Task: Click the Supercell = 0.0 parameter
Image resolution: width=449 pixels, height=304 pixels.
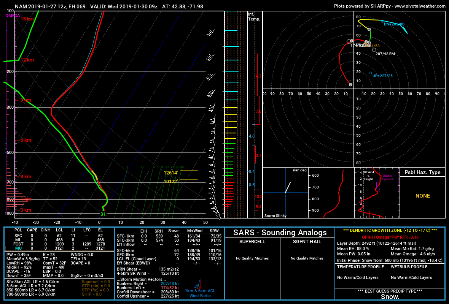Action: [96, 282]
